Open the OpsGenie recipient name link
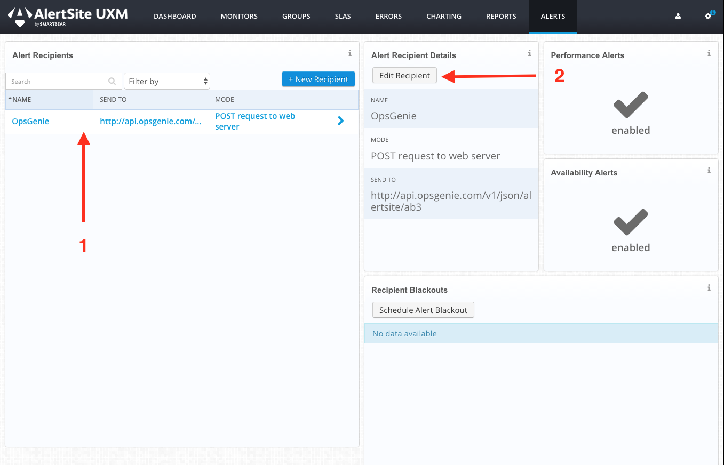 pyautogui.click(x=30, y=121)
